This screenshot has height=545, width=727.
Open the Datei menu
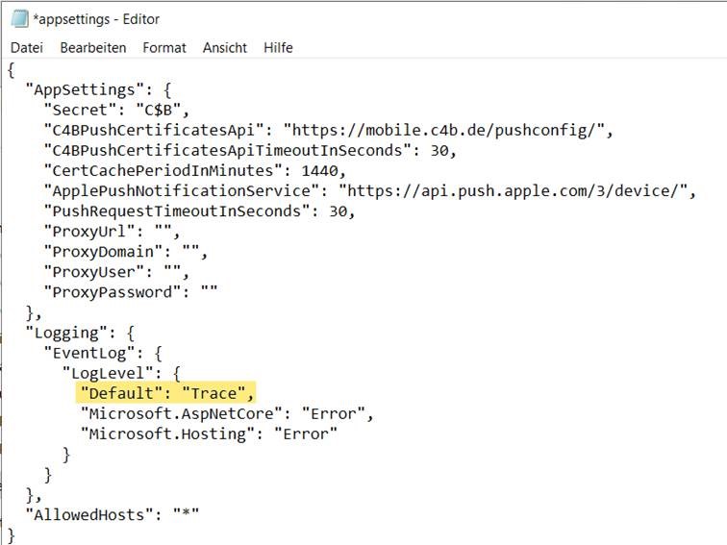pos(27,48)
